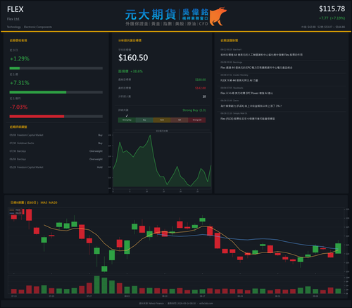Viewport: 352px width, 308px height.
Task: Click the Goldman Sachs Buy rating row
Action: tap(56, 143)
